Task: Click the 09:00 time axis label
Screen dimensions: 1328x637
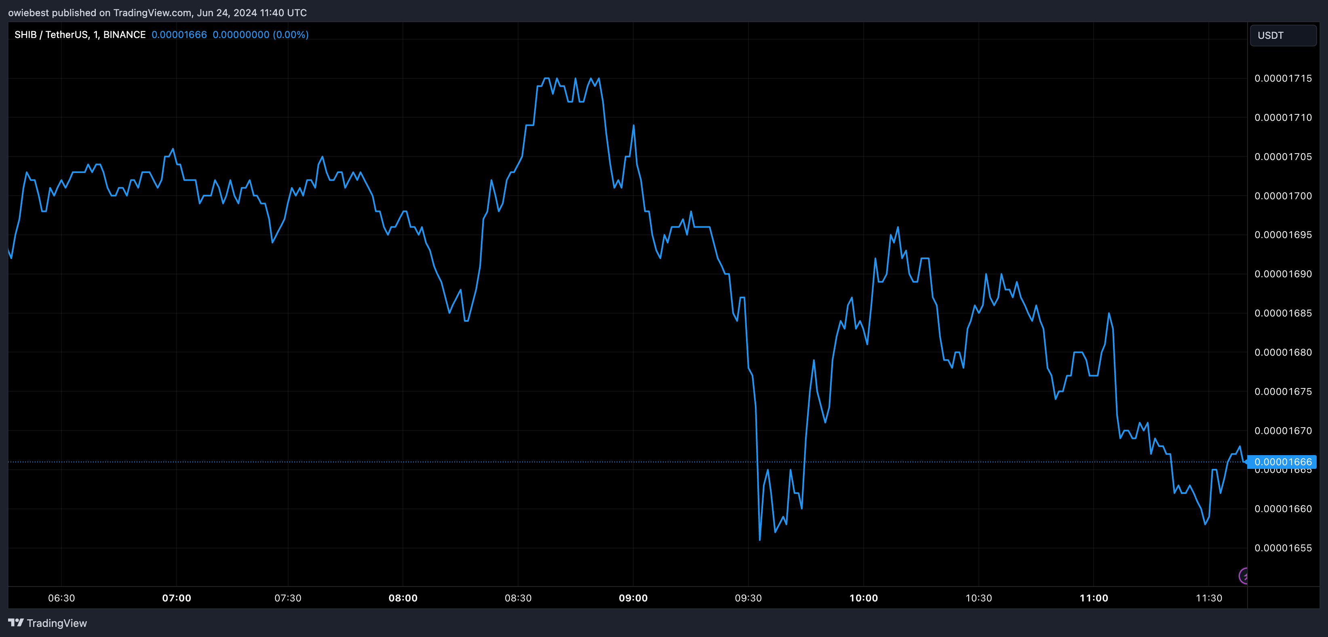Action: click(x=633, y=598)
